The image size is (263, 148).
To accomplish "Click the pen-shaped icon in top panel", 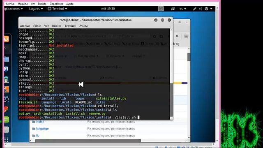I will [194, 9].
